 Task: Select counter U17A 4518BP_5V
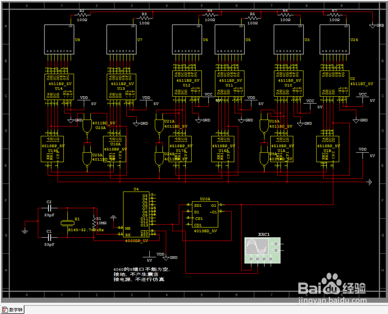pos(180,149)
